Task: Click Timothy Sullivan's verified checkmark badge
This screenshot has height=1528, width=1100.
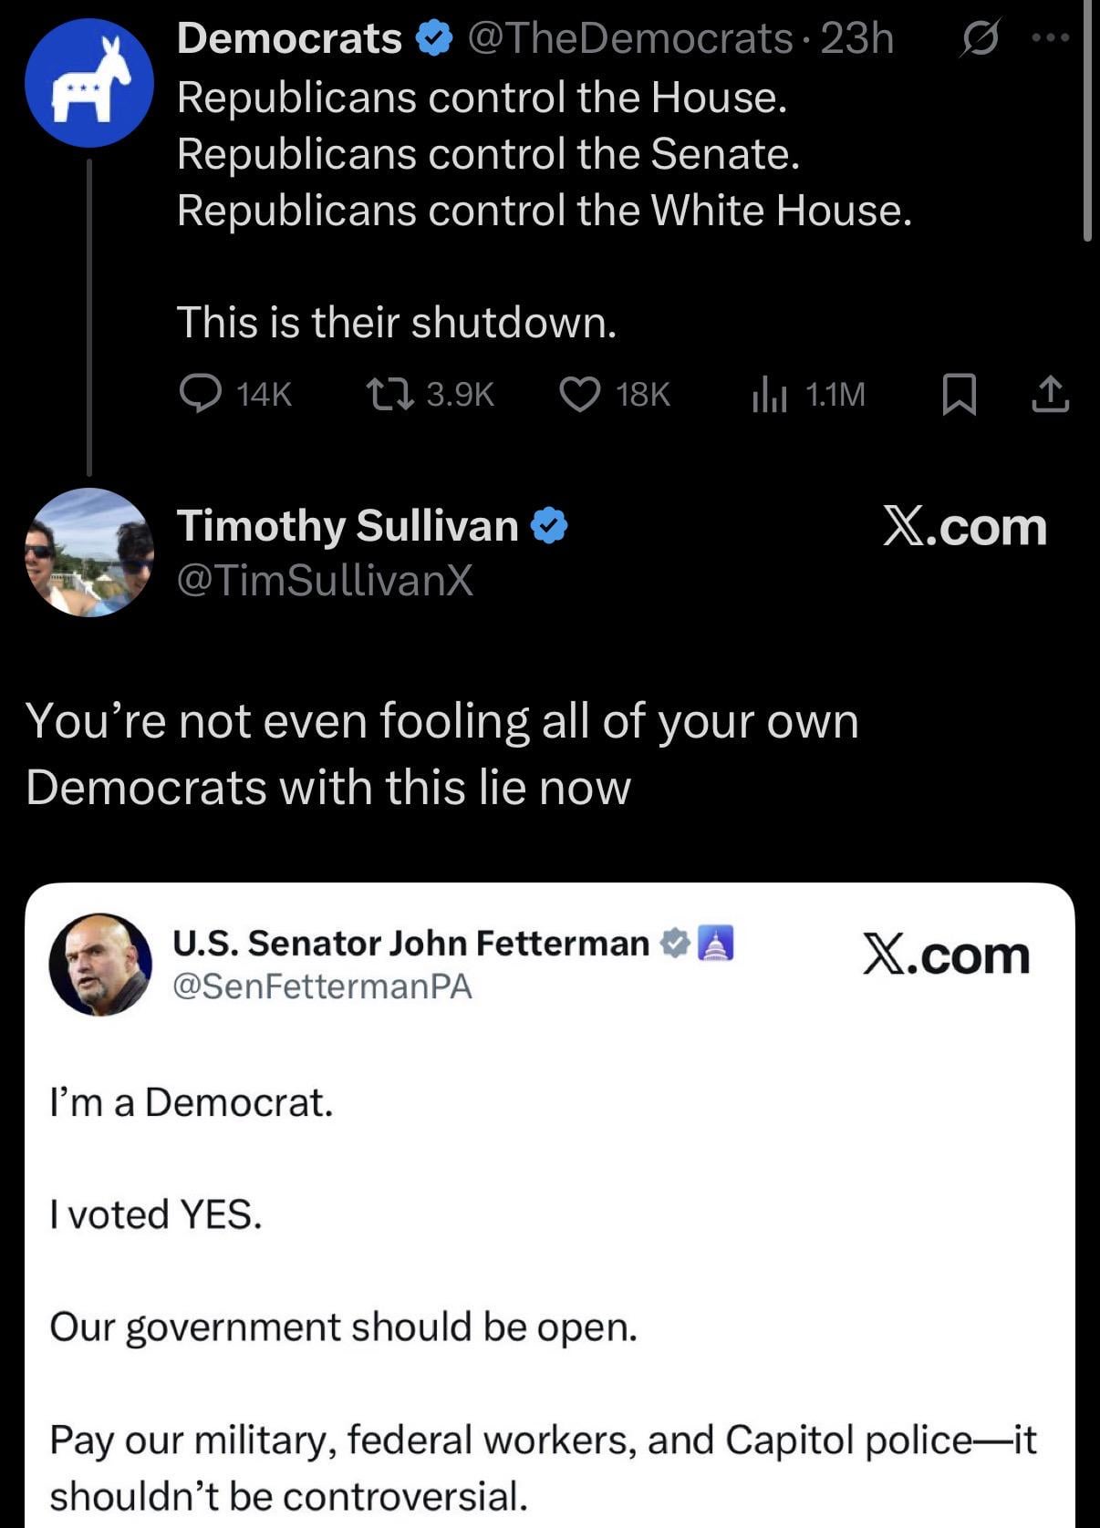Action: click(x=549, y=526)
